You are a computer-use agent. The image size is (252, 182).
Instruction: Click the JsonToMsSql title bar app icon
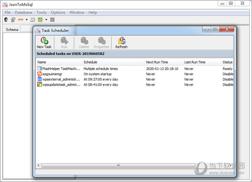click(5, 5)
